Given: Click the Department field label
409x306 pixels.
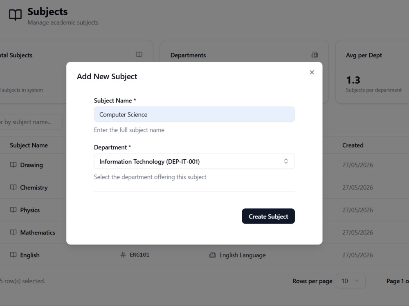Looking at the screenshot, I should (112, 147).
